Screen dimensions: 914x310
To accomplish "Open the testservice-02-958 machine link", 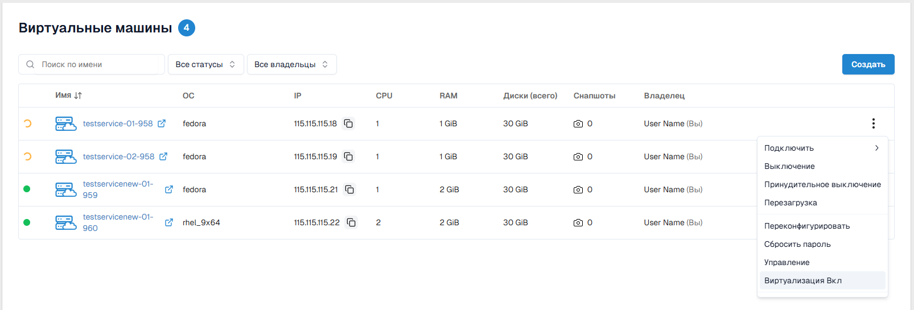I will click(118, 156).
